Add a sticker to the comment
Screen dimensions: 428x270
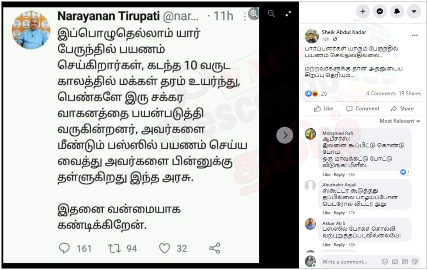pos(415,262)
